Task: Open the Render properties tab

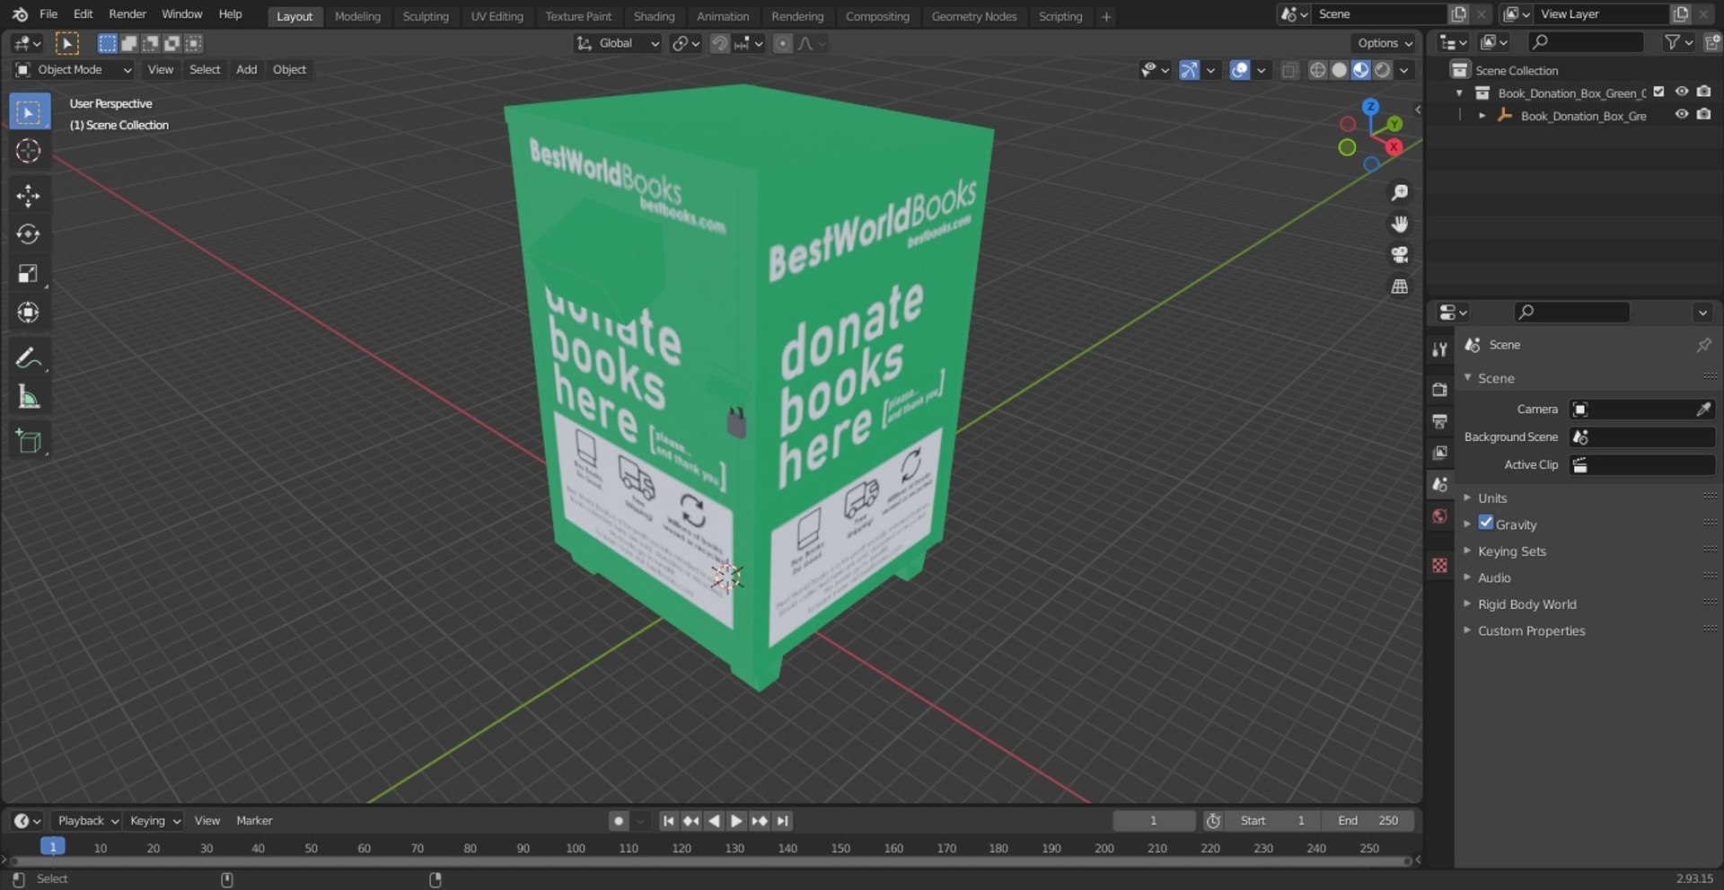Action: point(1439,389)
